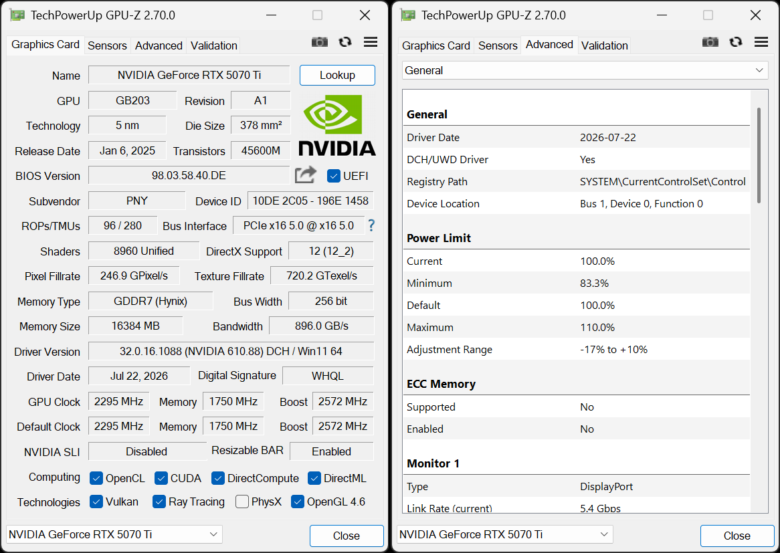Click the GDDR7 (Hynix) memory type field
The height and width of the screenshot is (553, 780).
[x=151, y=302]
